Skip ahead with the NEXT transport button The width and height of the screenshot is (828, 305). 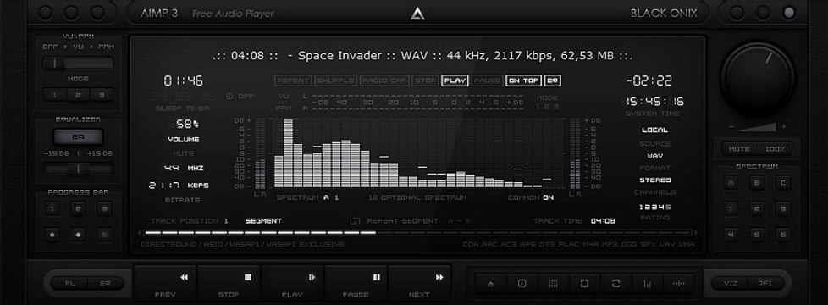point(419,284)
